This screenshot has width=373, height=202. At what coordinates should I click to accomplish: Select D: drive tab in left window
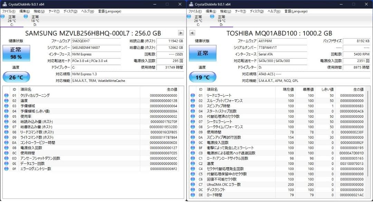tap(35, 21)
